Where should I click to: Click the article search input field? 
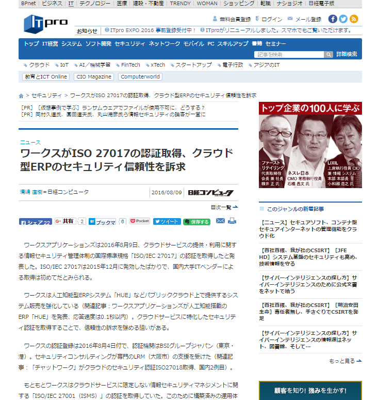tap(289, 54)
